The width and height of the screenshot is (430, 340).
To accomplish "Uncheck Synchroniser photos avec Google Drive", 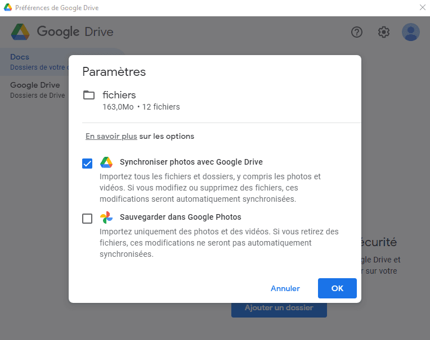I will [87, 164].
